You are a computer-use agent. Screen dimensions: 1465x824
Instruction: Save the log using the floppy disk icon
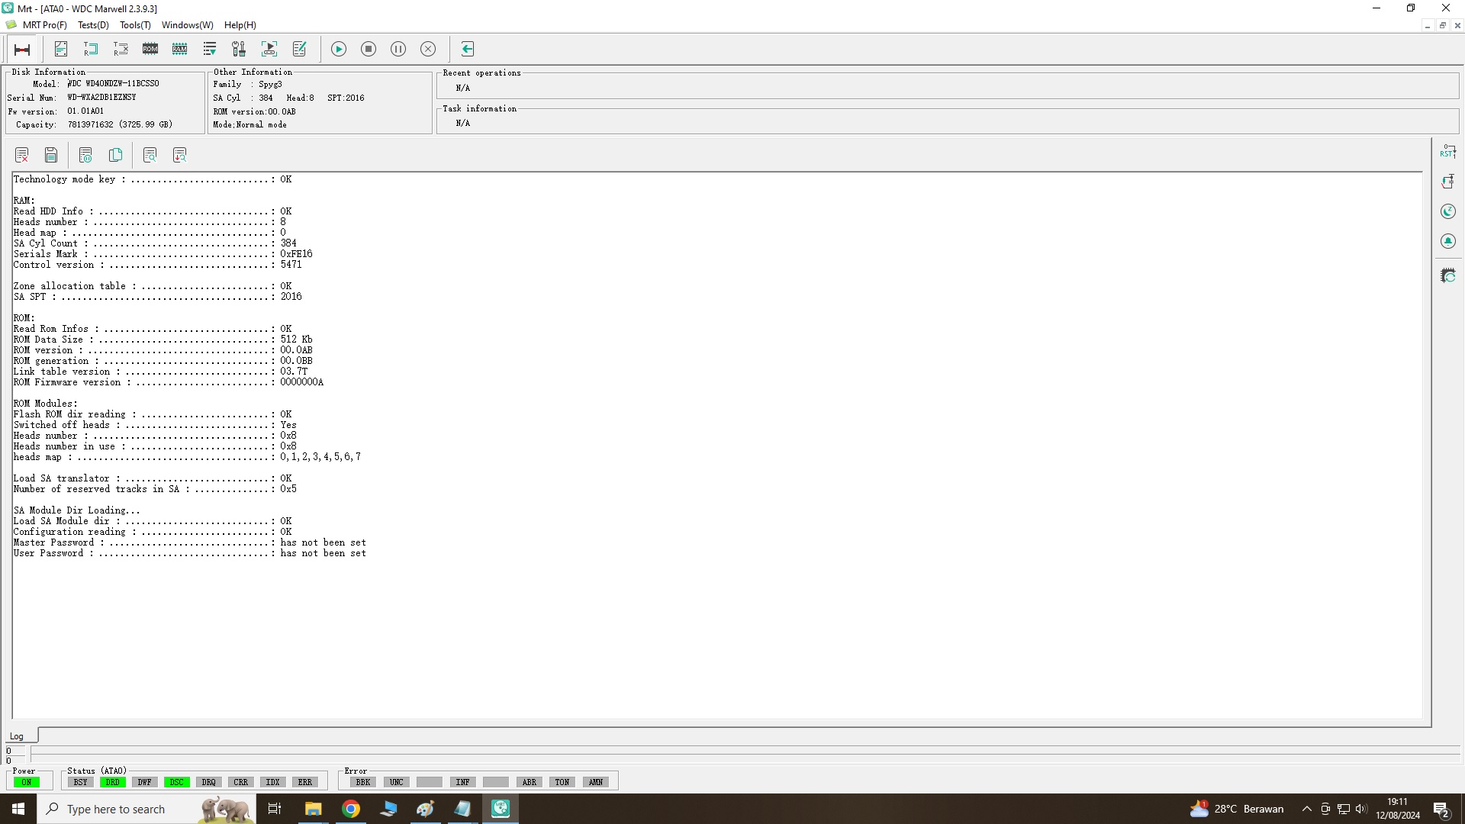pyautogui.click(x=51, y=156)
